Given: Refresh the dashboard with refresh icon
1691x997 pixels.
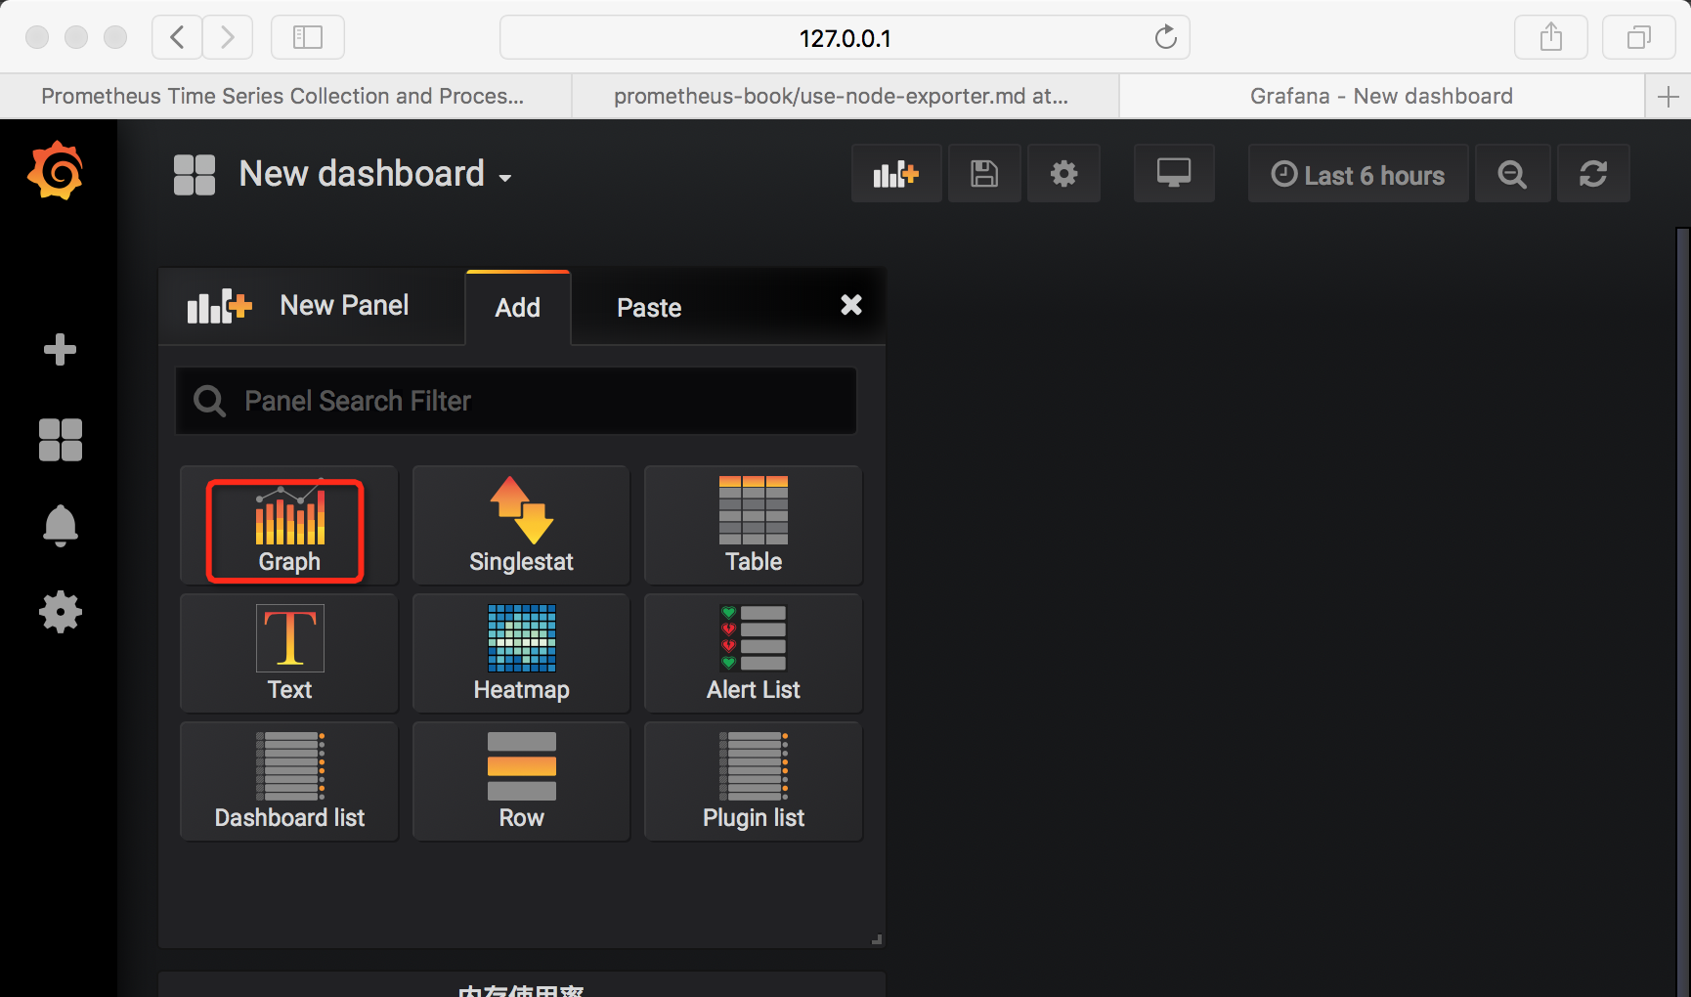Looking at the screenshot, I should (1592, 174).
